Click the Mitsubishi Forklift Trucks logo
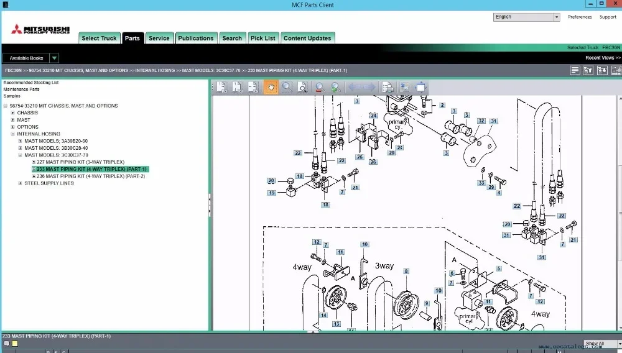 [40, 29]
